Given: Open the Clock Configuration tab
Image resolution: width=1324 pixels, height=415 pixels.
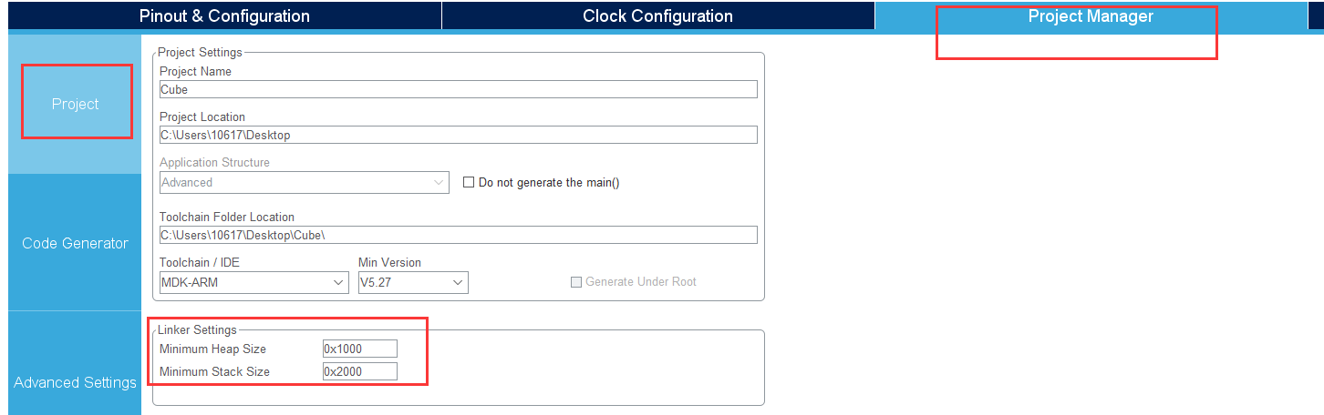Looking at the screenshot, I should (657, 15).
